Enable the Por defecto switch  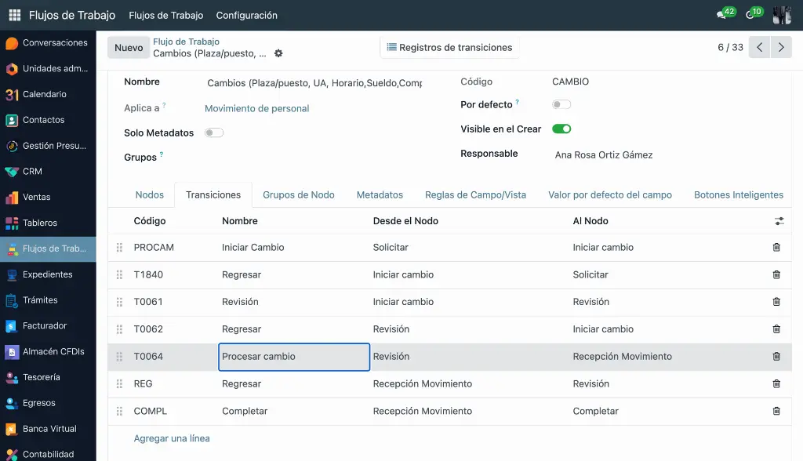coord(561,104)
